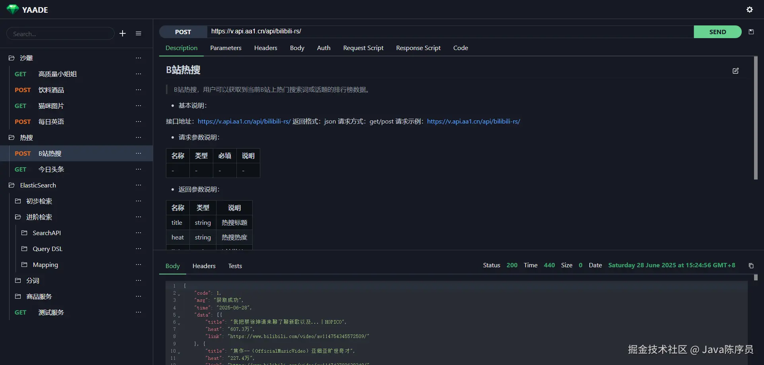Open more options for the ElasticSearch collection
This screenshot has width=764, height=365.
click(x=138, y=185)
